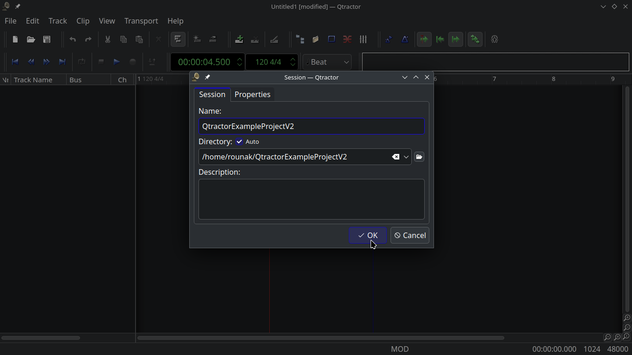
Task: Click the Fast Forward transport icon
Action: pyautogui.click(x=47, y=62)
